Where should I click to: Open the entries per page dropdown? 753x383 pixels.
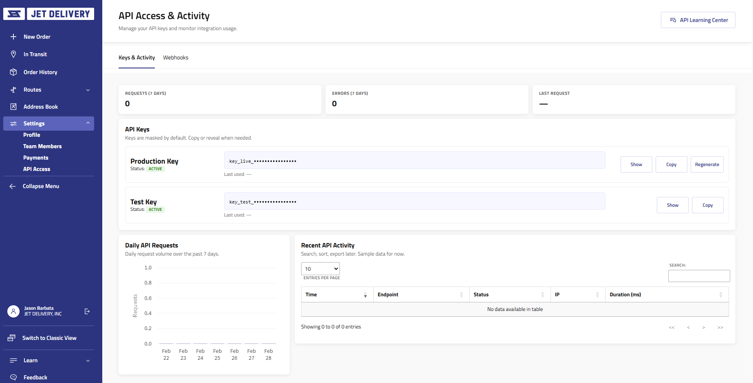[320, 269]
